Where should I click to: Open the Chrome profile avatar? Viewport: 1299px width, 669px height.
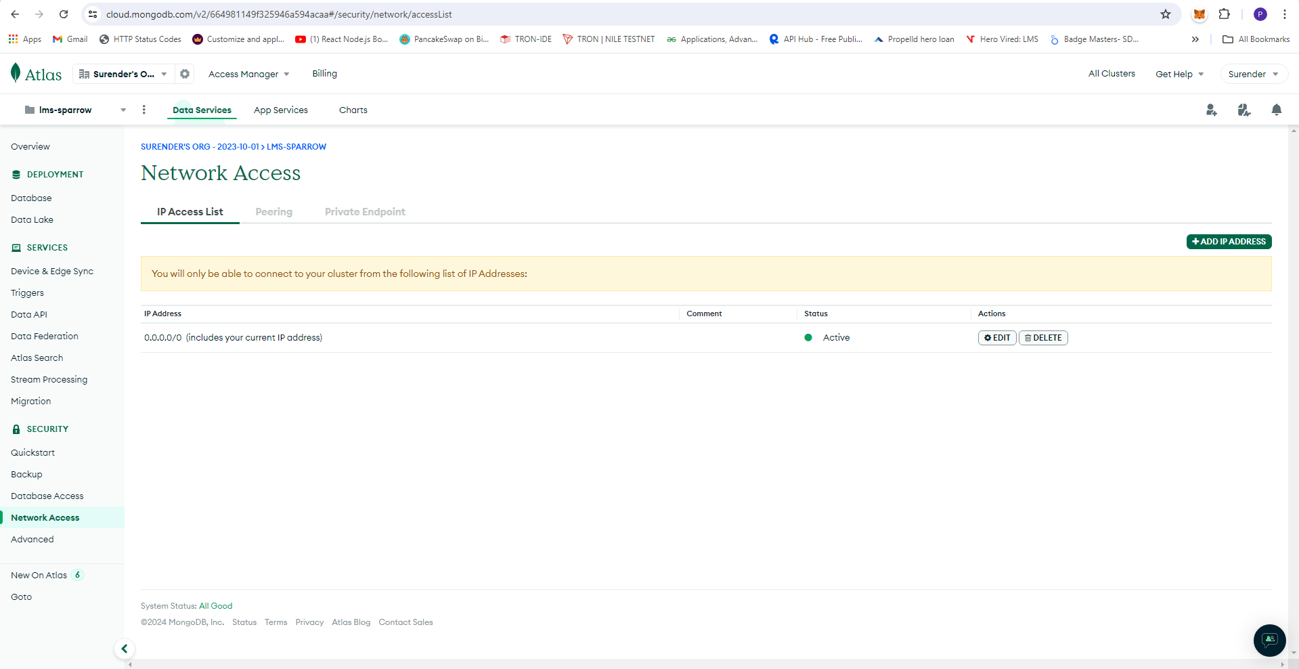click(1260, 14)
